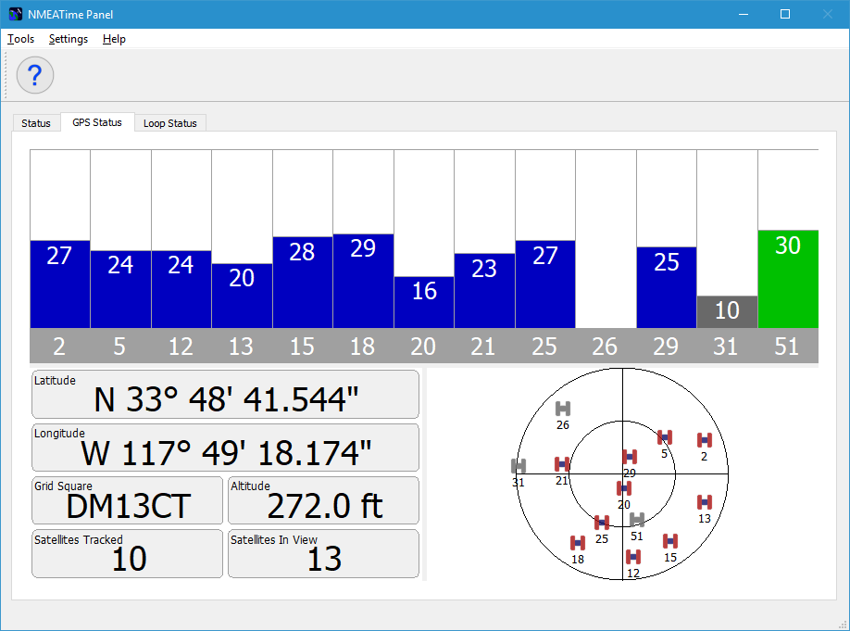Open the Tools menu

click(x=20, y=39)
